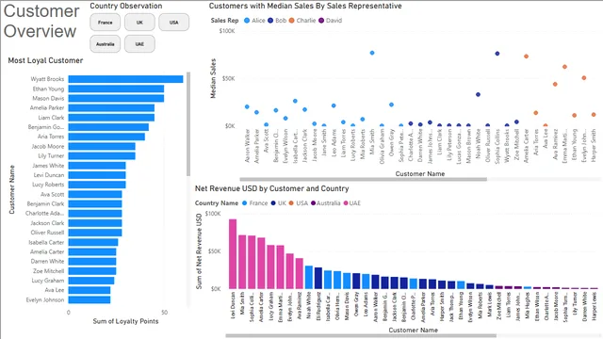Highlight Australia in Country Name legend
603x339 pixels.
tap(314, 203)
